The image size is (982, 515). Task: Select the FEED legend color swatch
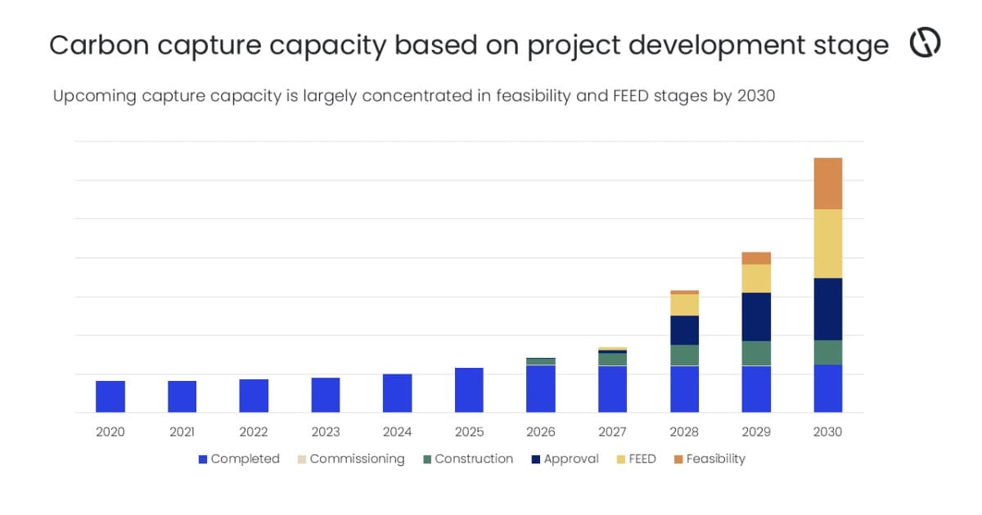coord(621,459)
